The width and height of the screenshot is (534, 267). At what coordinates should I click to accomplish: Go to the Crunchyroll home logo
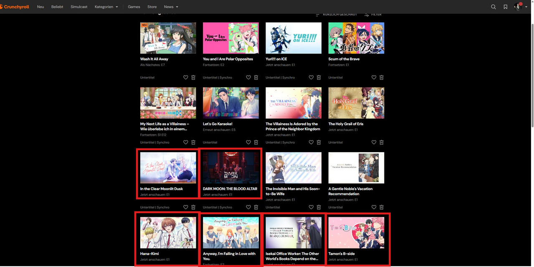point(15,7)
